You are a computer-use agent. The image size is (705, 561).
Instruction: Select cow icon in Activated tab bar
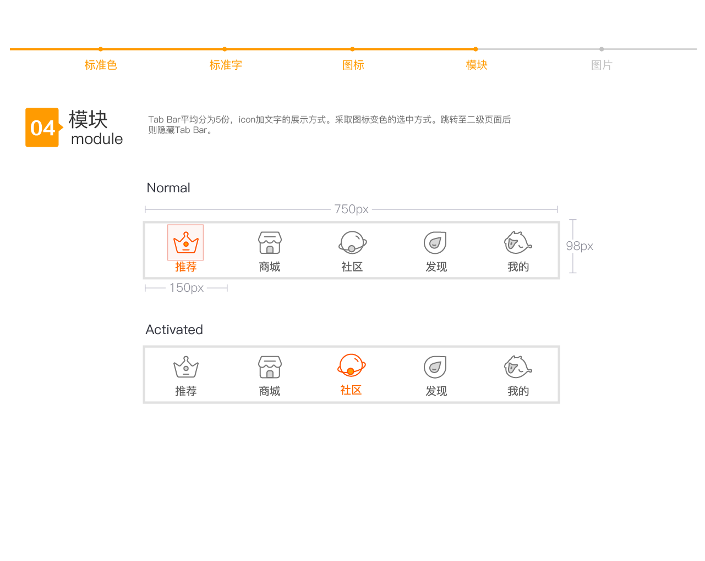tap(518, 367)
